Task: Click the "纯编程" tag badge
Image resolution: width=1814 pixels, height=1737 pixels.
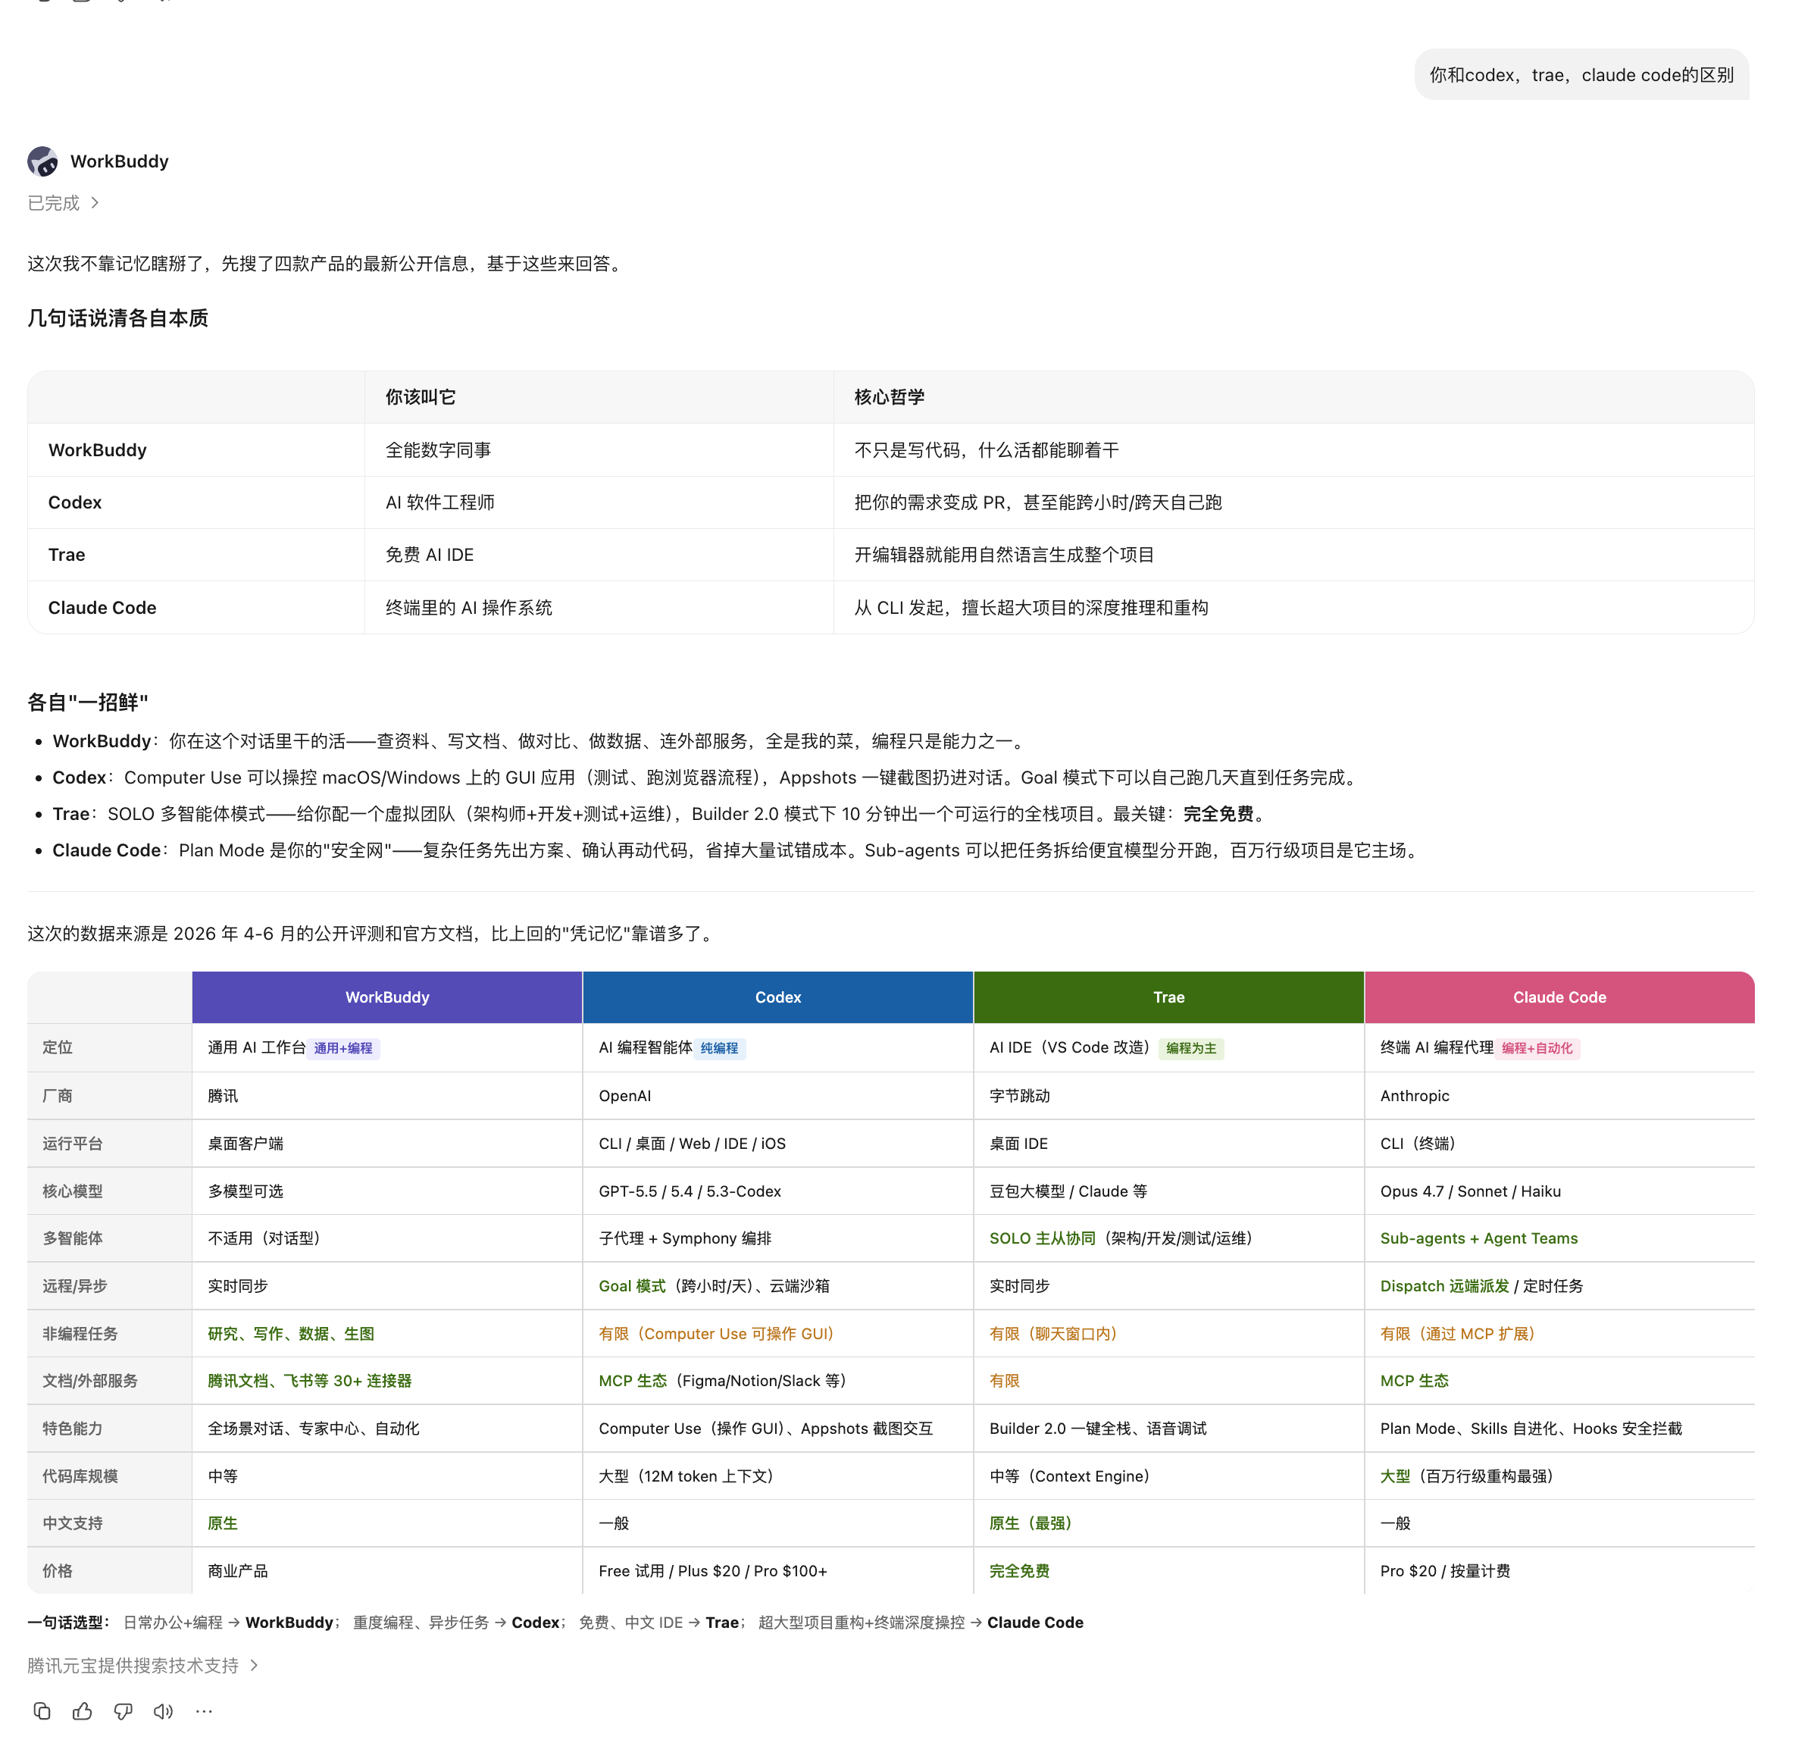Action: [x=719, y=1048]
